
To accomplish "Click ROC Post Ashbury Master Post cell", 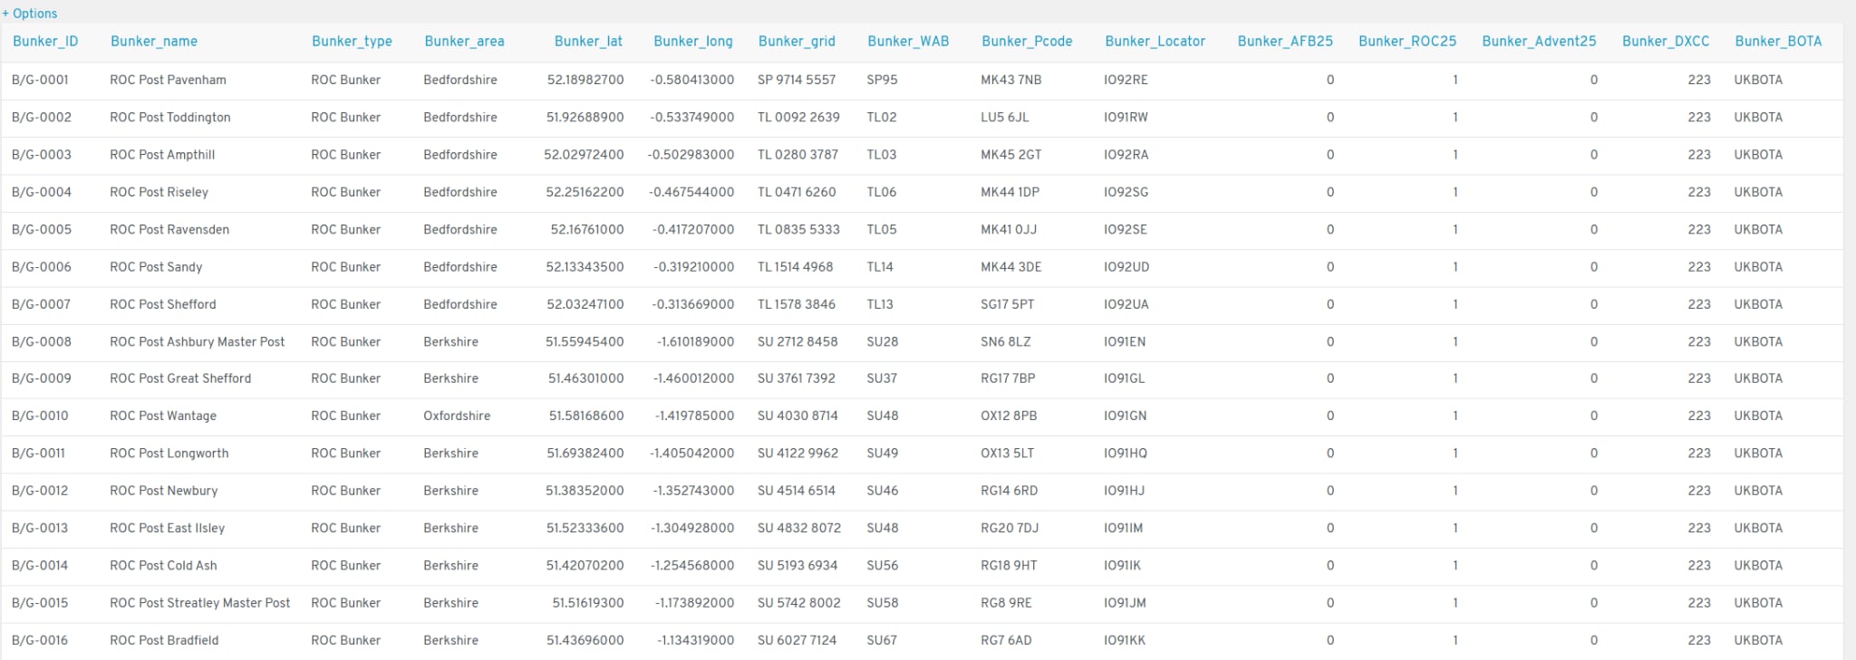I will pos(197,342).
